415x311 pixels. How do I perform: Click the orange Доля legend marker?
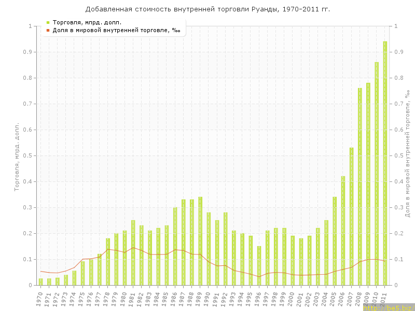[x=48, y=30]
